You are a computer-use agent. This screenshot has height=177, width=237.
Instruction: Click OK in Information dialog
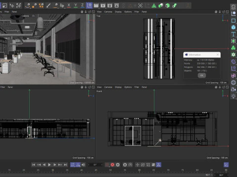[202, 75]
